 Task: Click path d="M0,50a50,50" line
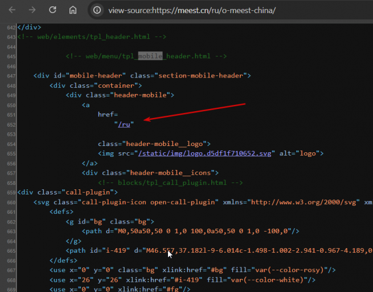pos(191,231)
